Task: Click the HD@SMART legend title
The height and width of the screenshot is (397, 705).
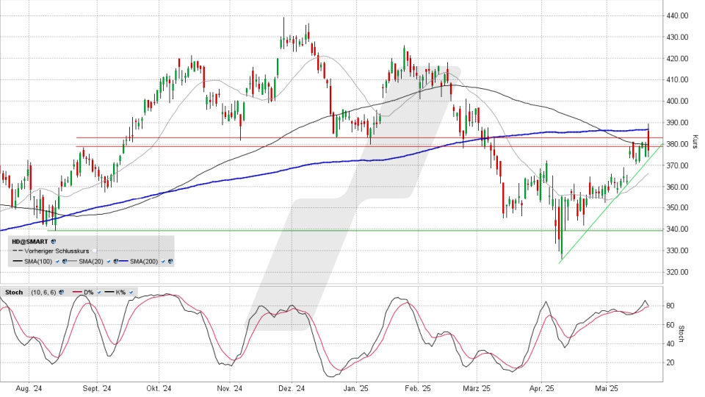Action: click(29, 242)
